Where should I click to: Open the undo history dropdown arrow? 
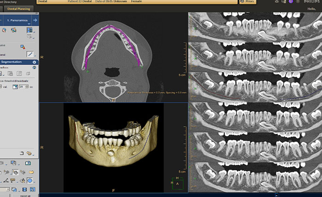pyautogui.click(x=33, y=155)
